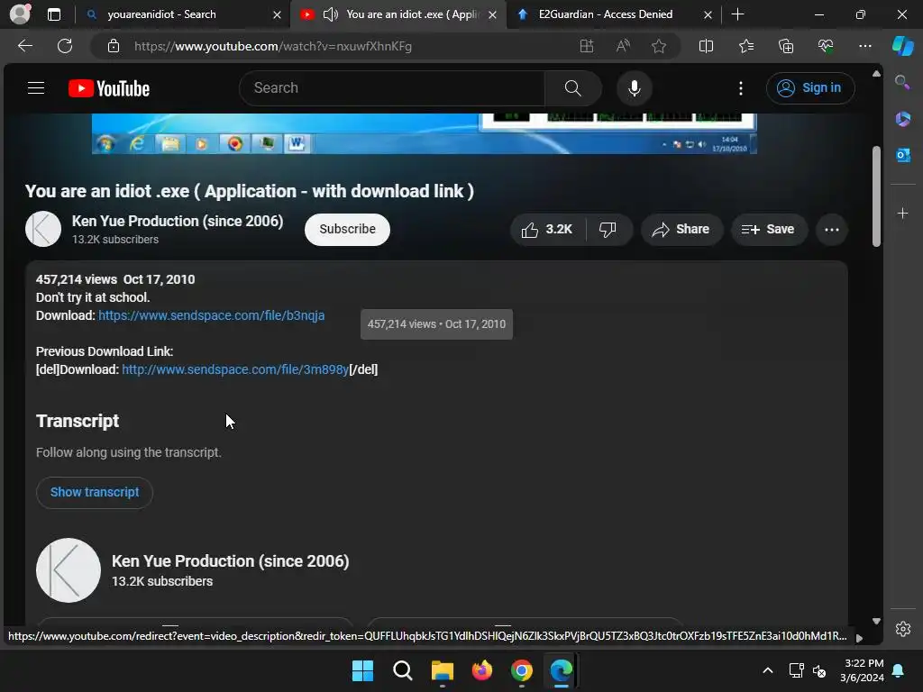The width and height of the screenshot is (923, 692).
Task: Show the video transcript
Action: click(95, 493)
